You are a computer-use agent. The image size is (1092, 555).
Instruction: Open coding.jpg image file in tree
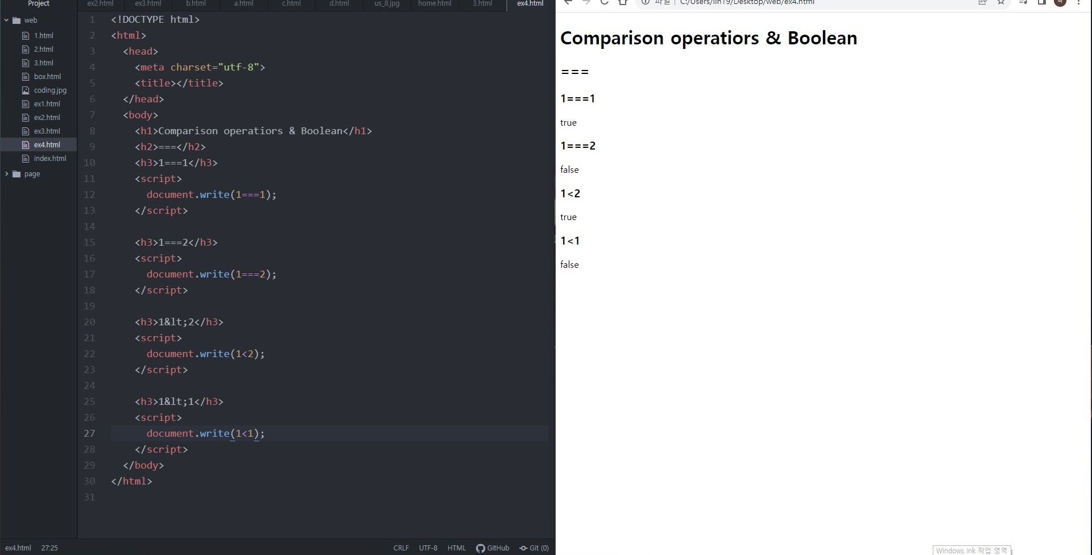[x=50, y=90]
